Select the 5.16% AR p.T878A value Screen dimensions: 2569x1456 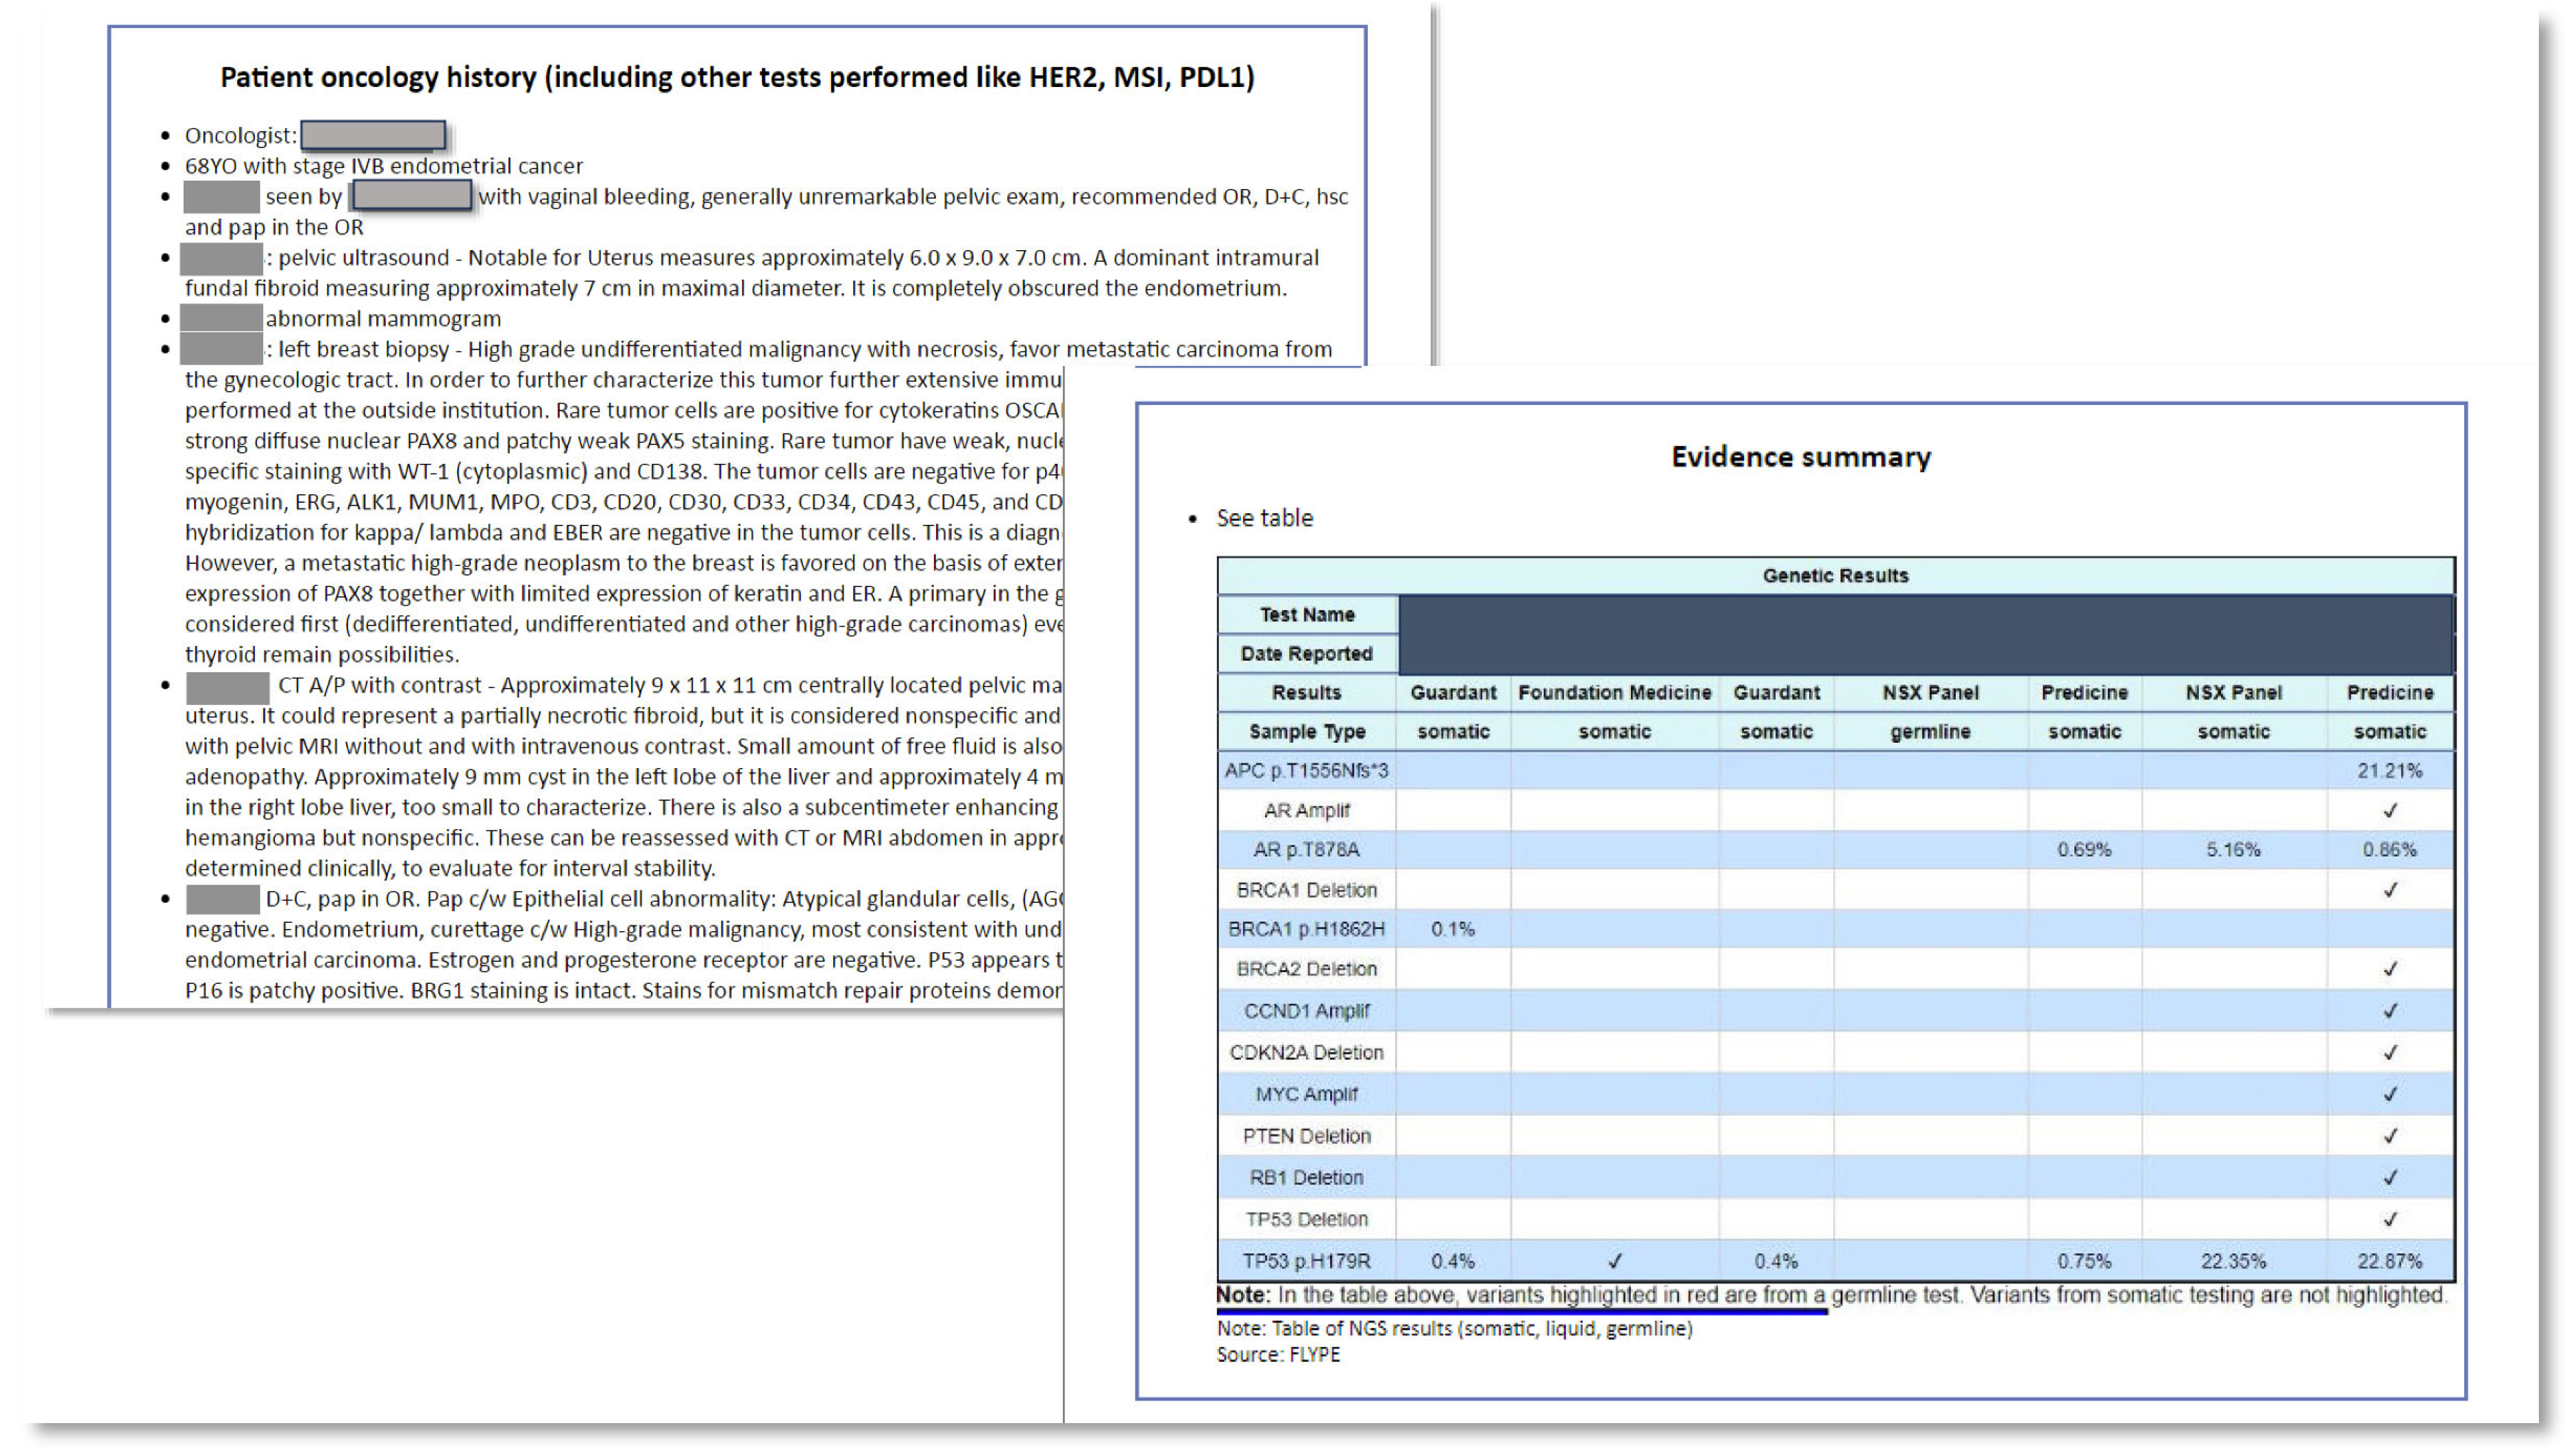pos(2233,850)
